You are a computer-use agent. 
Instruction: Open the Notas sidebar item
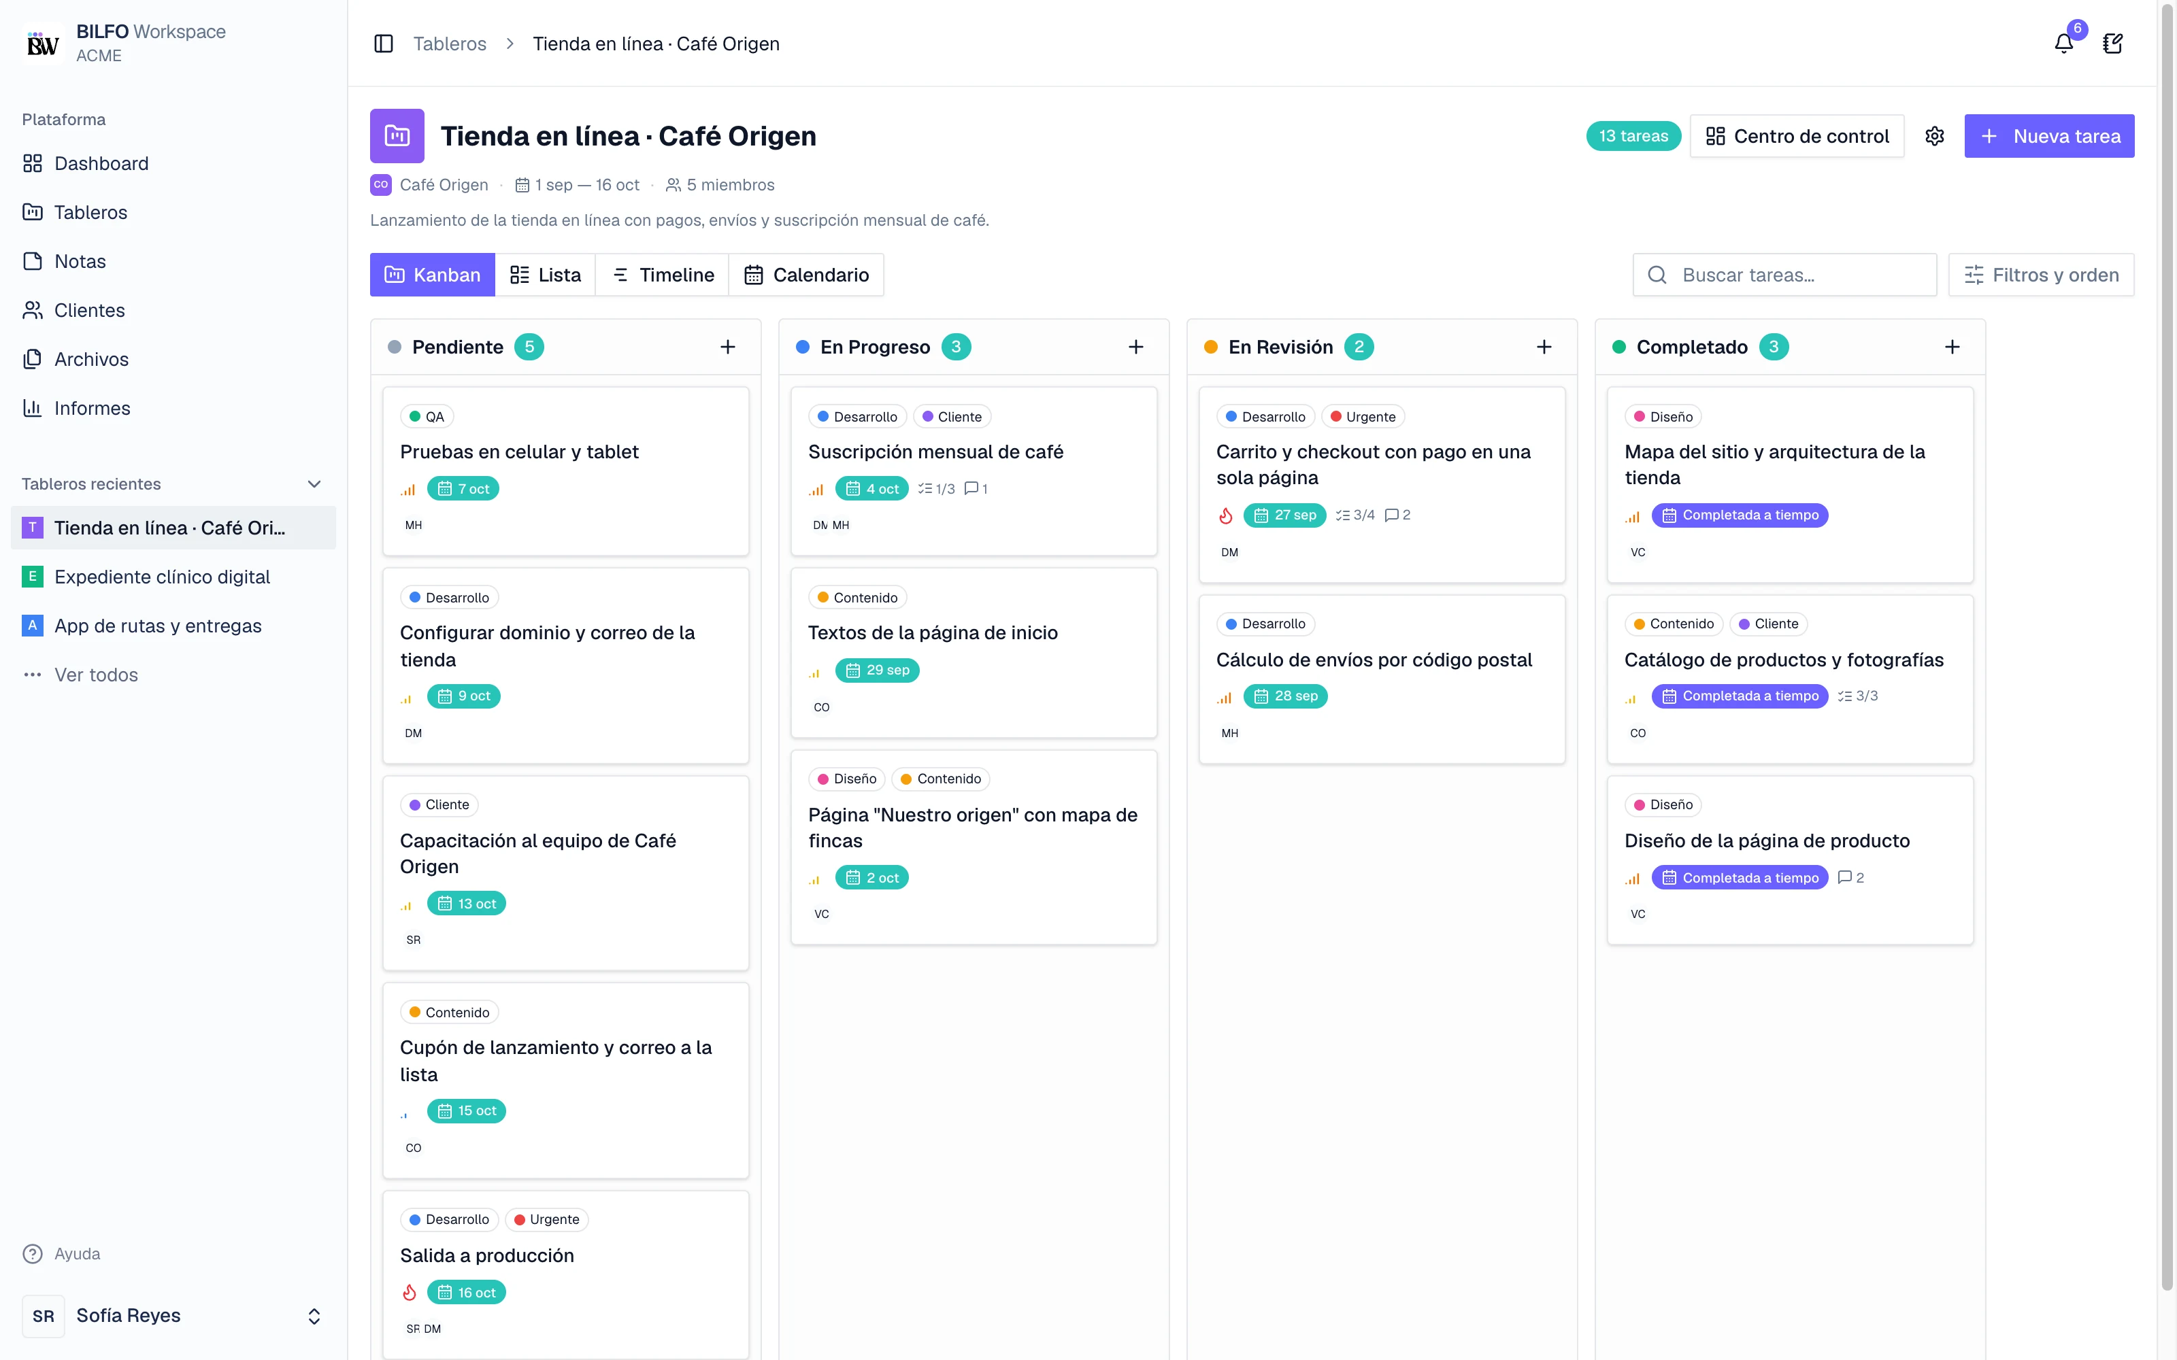pyautogui.click(x=173, y=261)
